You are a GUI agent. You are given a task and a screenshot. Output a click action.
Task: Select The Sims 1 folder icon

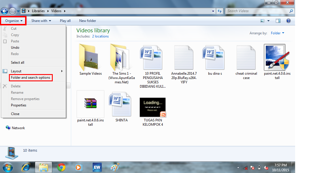(x=120, y=57)
